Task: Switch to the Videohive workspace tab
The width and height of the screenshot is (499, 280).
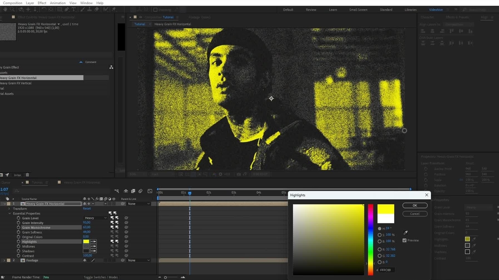Action: tap(436, 10)
